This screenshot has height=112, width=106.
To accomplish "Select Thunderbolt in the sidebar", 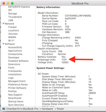I will pos(15,17).
